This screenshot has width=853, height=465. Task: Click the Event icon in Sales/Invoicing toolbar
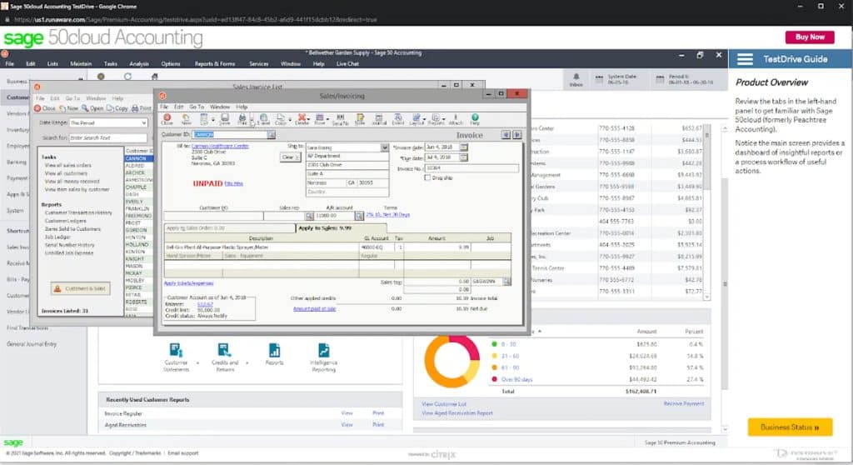click(x=398, y=118)
